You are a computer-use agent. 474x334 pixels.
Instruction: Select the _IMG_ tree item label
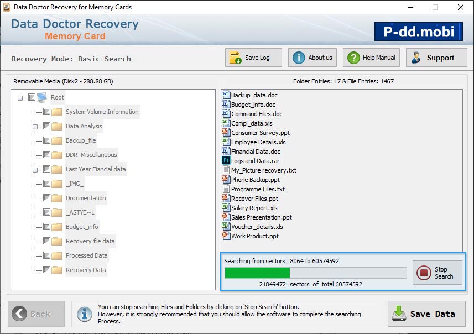tap(75, 184)
